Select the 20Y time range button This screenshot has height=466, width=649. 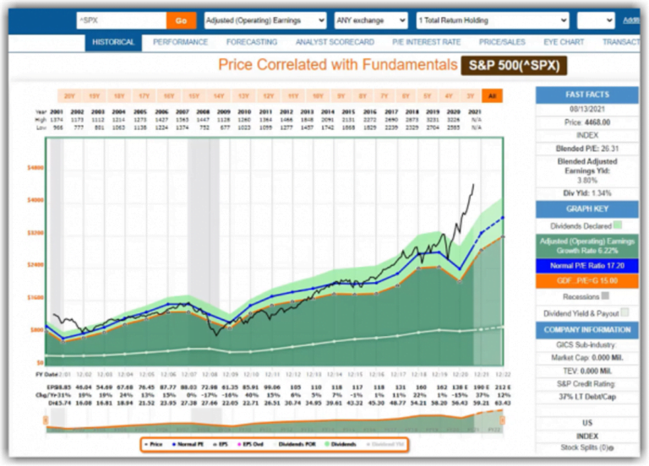click(69, 96)
